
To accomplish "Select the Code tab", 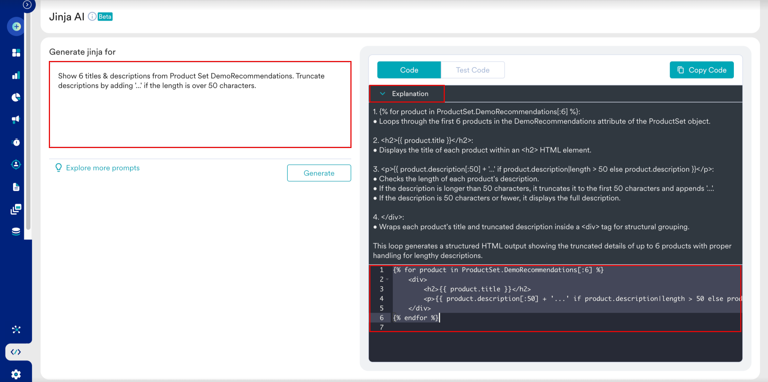I will [x=409, y=70].
